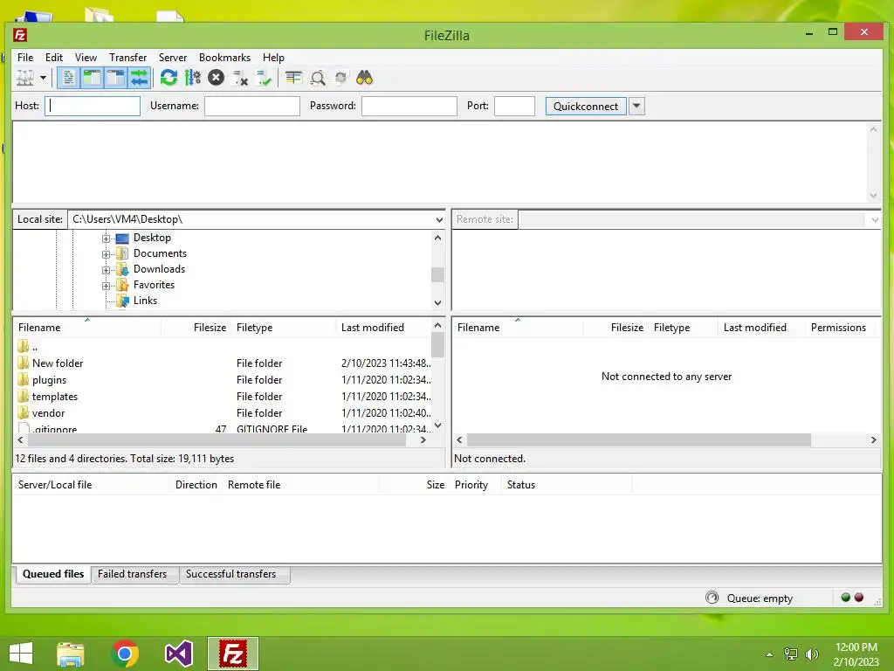
Task: Expand the Favorites tree node
Action: pyautogui.click(x=106, y=286)
